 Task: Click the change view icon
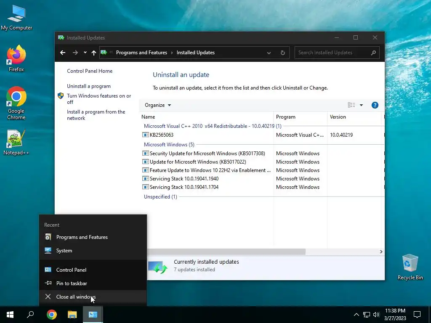[351, 105]
